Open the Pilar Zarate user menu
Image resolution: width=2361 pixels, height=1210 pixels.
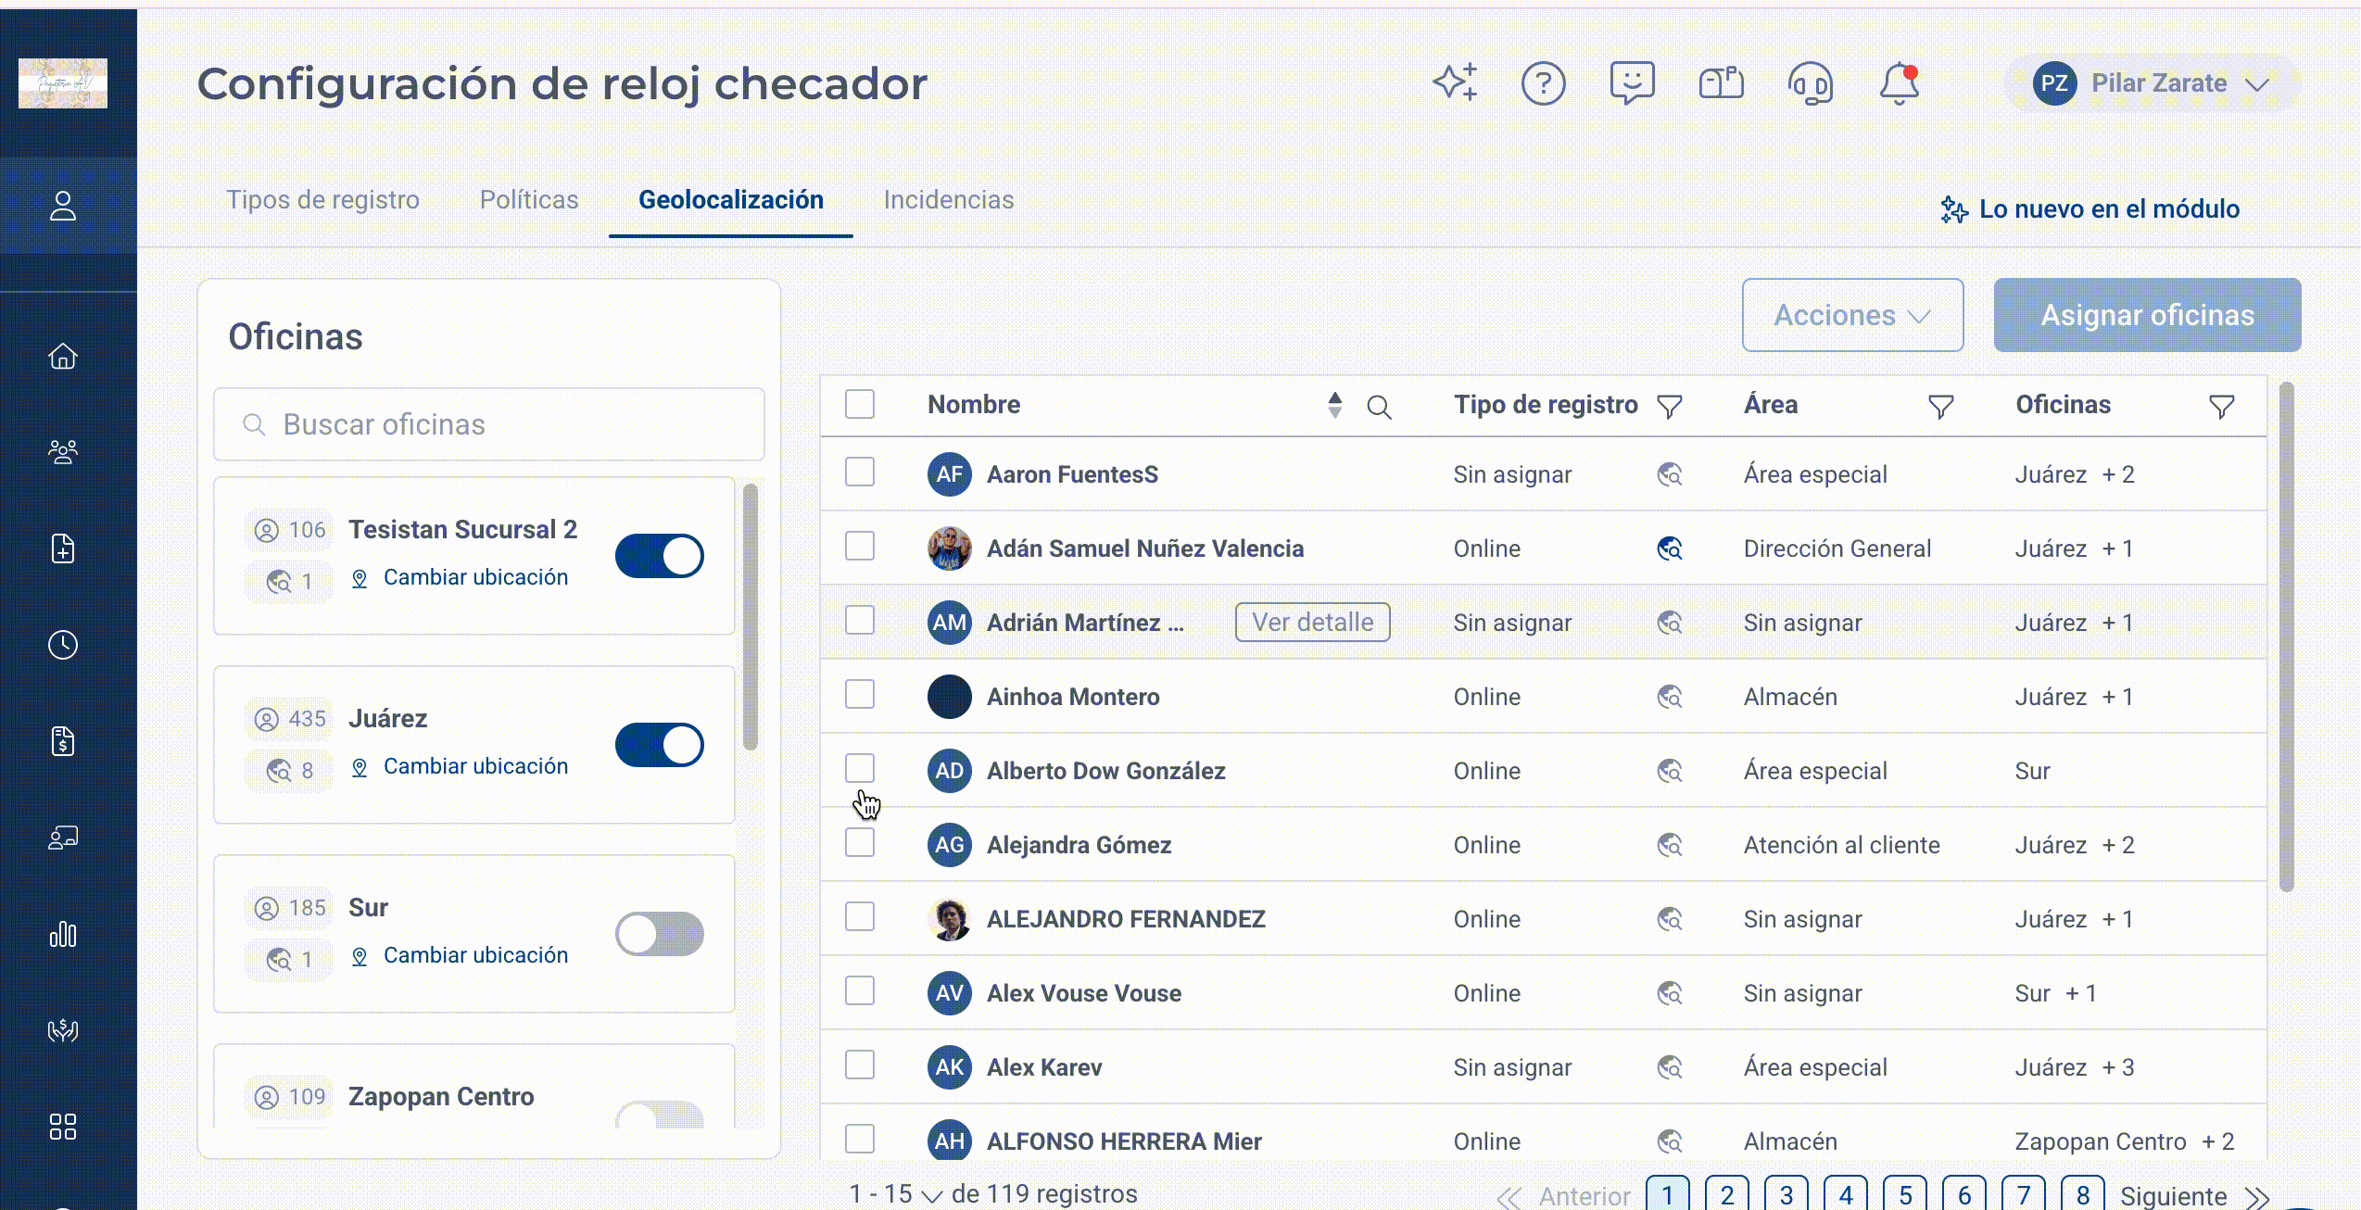coord(2152,83)
